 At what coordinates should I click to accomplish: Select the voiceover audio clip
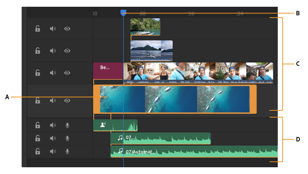[115, 125]
